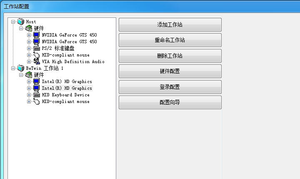Expand the Host HID-compliant mouse node
This screenshot has height=179, width=300.
(x=29, y=55)
